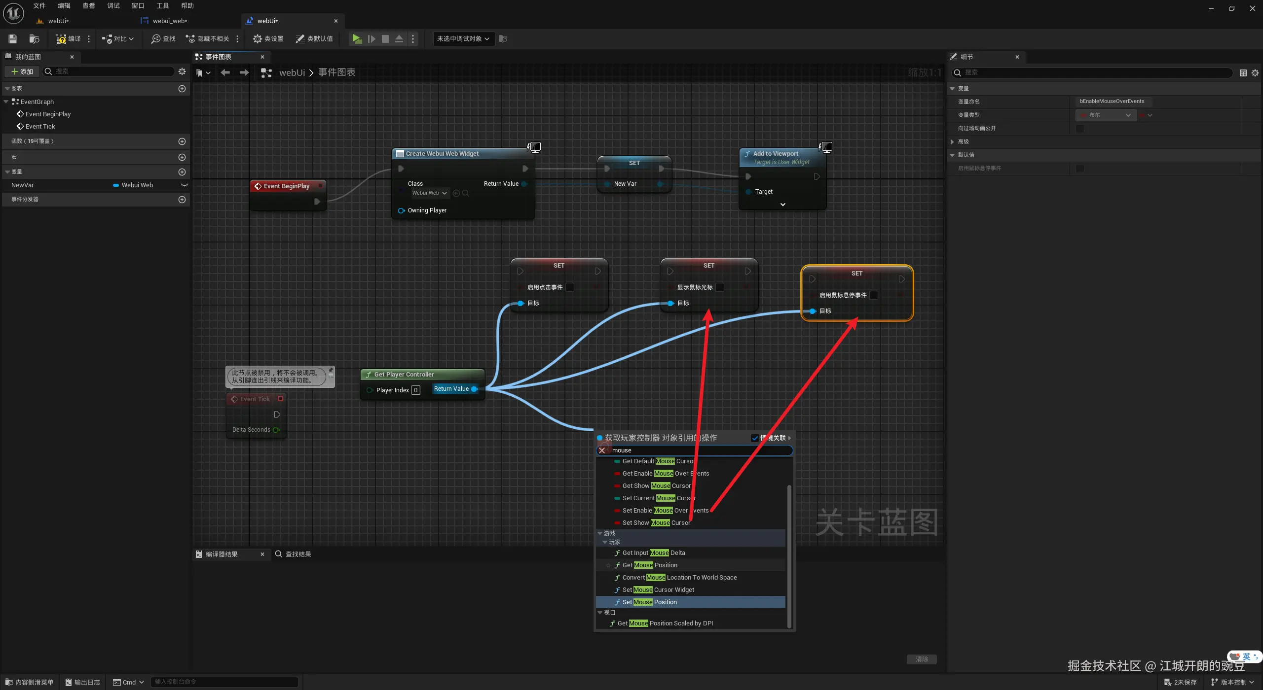Click the Class Defaults (类默认值) icon
Viewport: 1263px width, 690px height.
coord(300,38)
